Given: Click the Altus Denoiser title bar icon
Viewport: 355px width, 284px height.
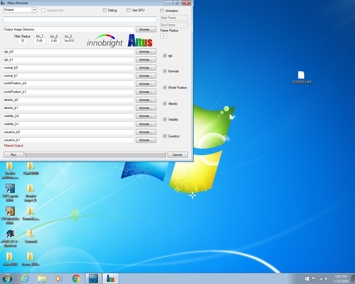Looking at the screenshot, I should tap(3, 3).
